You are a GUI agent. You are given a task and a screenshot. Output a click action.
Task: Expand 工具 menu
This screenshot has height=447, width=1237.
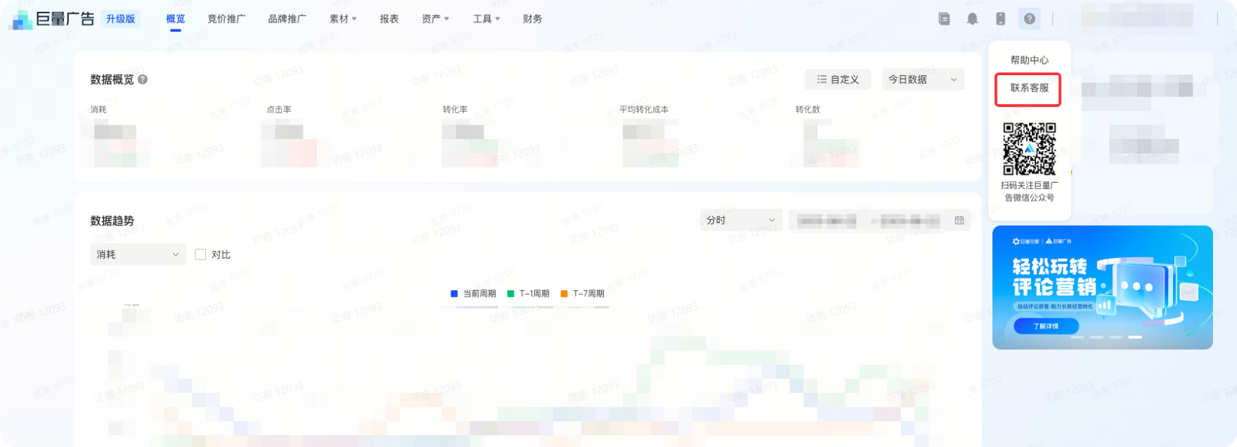click(x=486, y=19)
